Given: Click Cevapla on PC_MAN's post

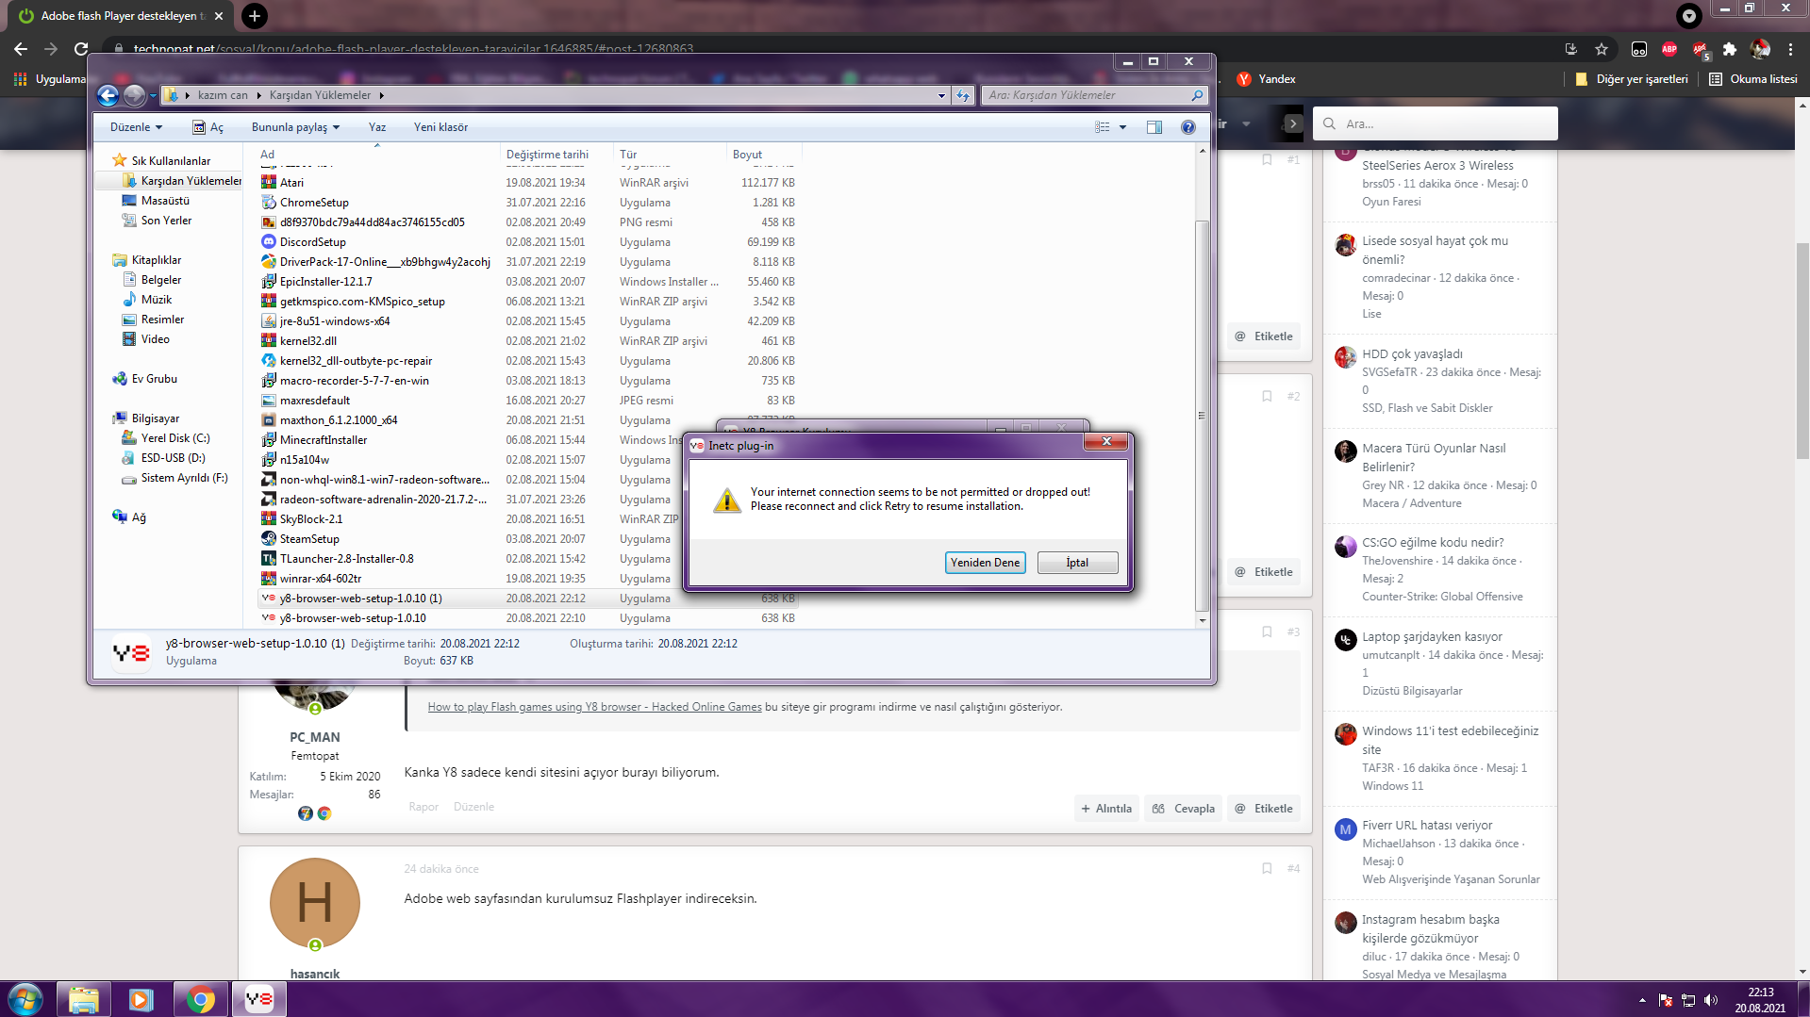Looking at the screenshot, I should point(1184,809).
